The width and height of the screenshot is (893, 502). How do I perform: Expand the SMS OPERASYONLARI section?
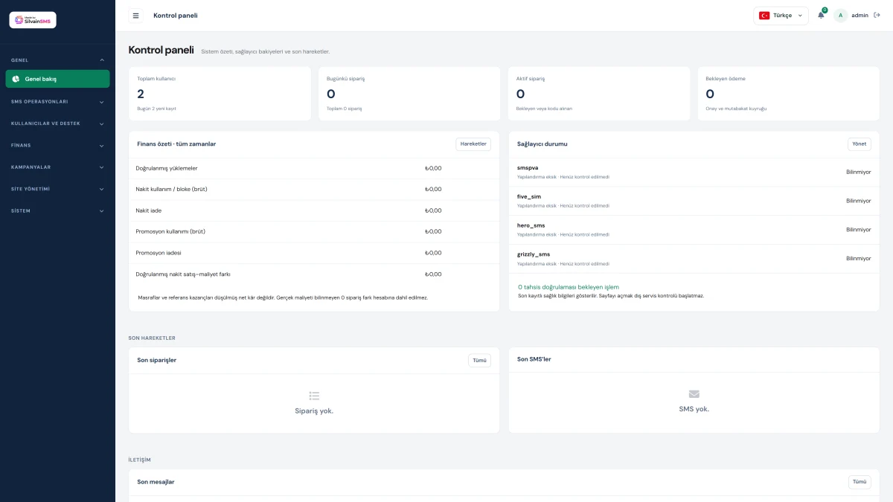click(57, 101)
